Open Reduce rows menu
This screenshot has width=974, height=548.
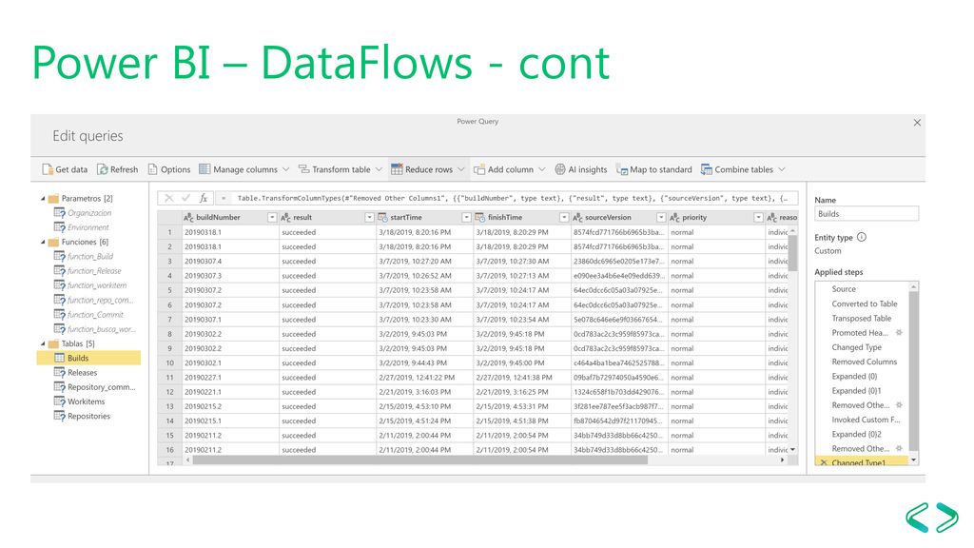click(427, 169)
